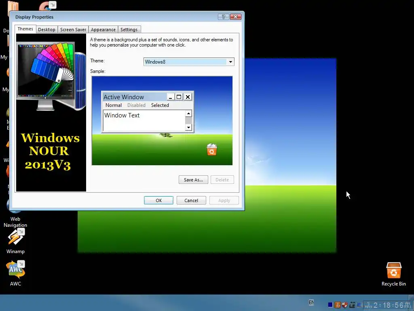Click the help question mark button in title bar
Screen dimensions: 414x311
pyautogui.click(x=223, y=17)
